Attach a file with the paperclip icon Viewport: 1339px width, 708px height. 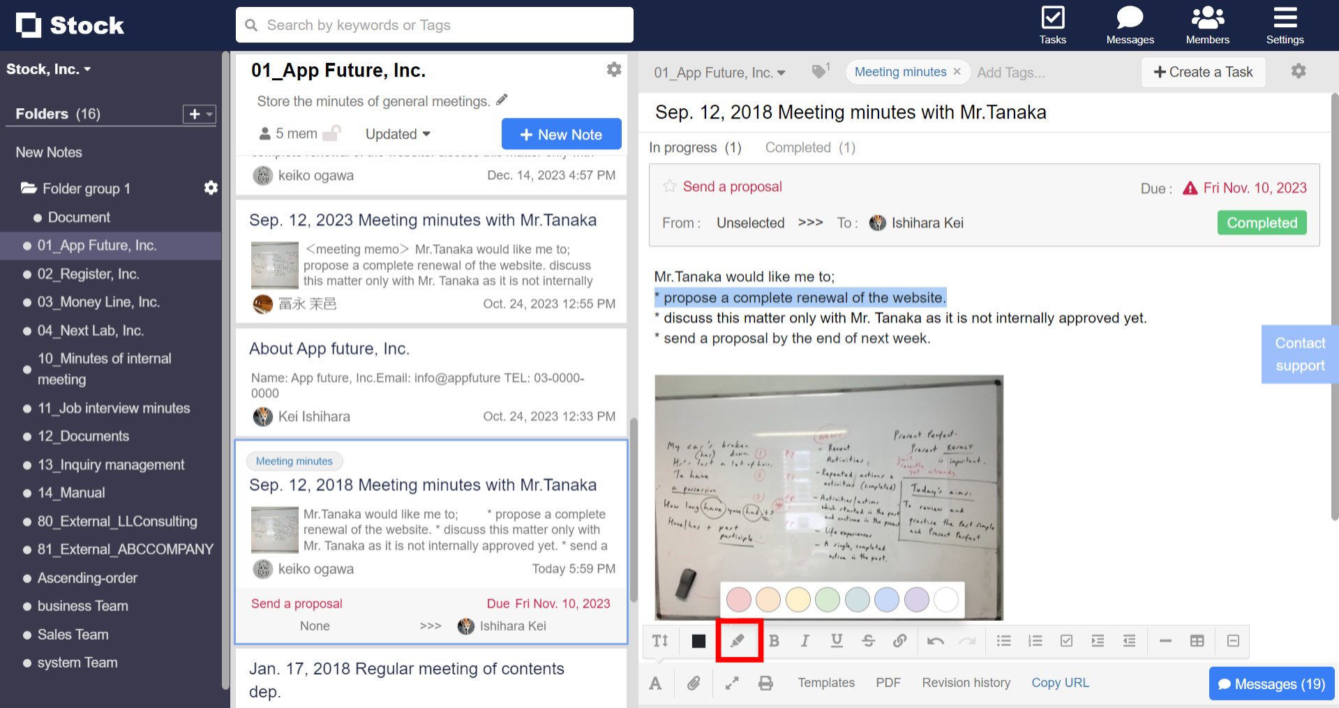pos(694,683)
